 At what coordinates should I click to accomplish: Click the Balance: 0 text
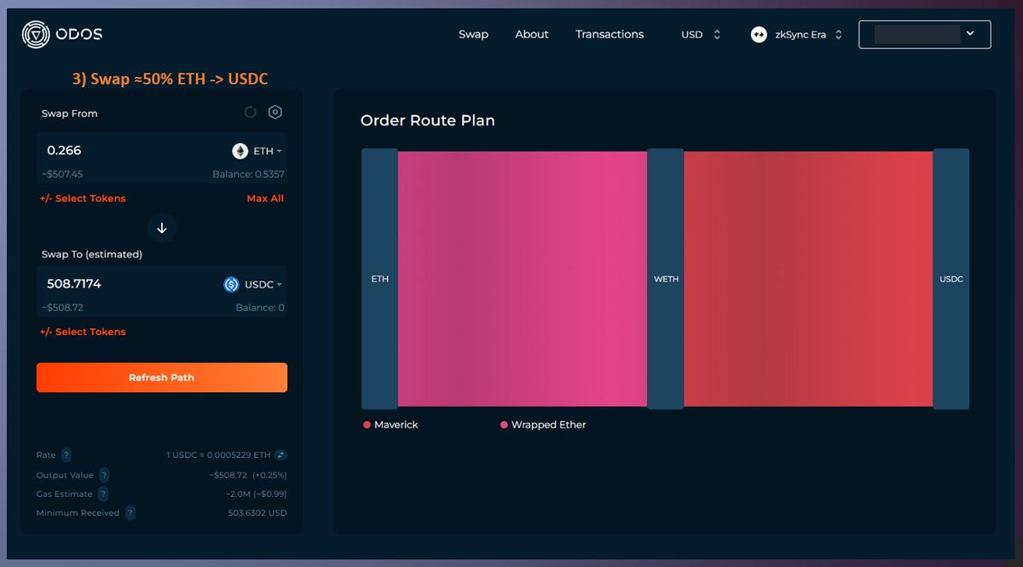tap(260, 308)
